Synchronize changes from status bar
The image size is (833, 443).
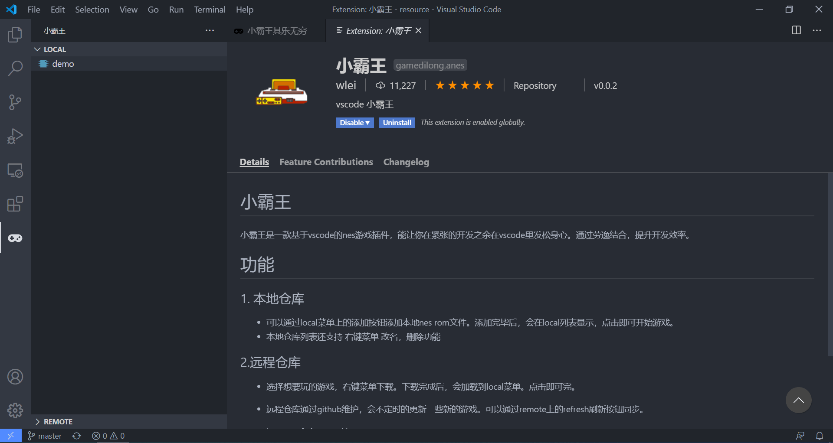77,436
